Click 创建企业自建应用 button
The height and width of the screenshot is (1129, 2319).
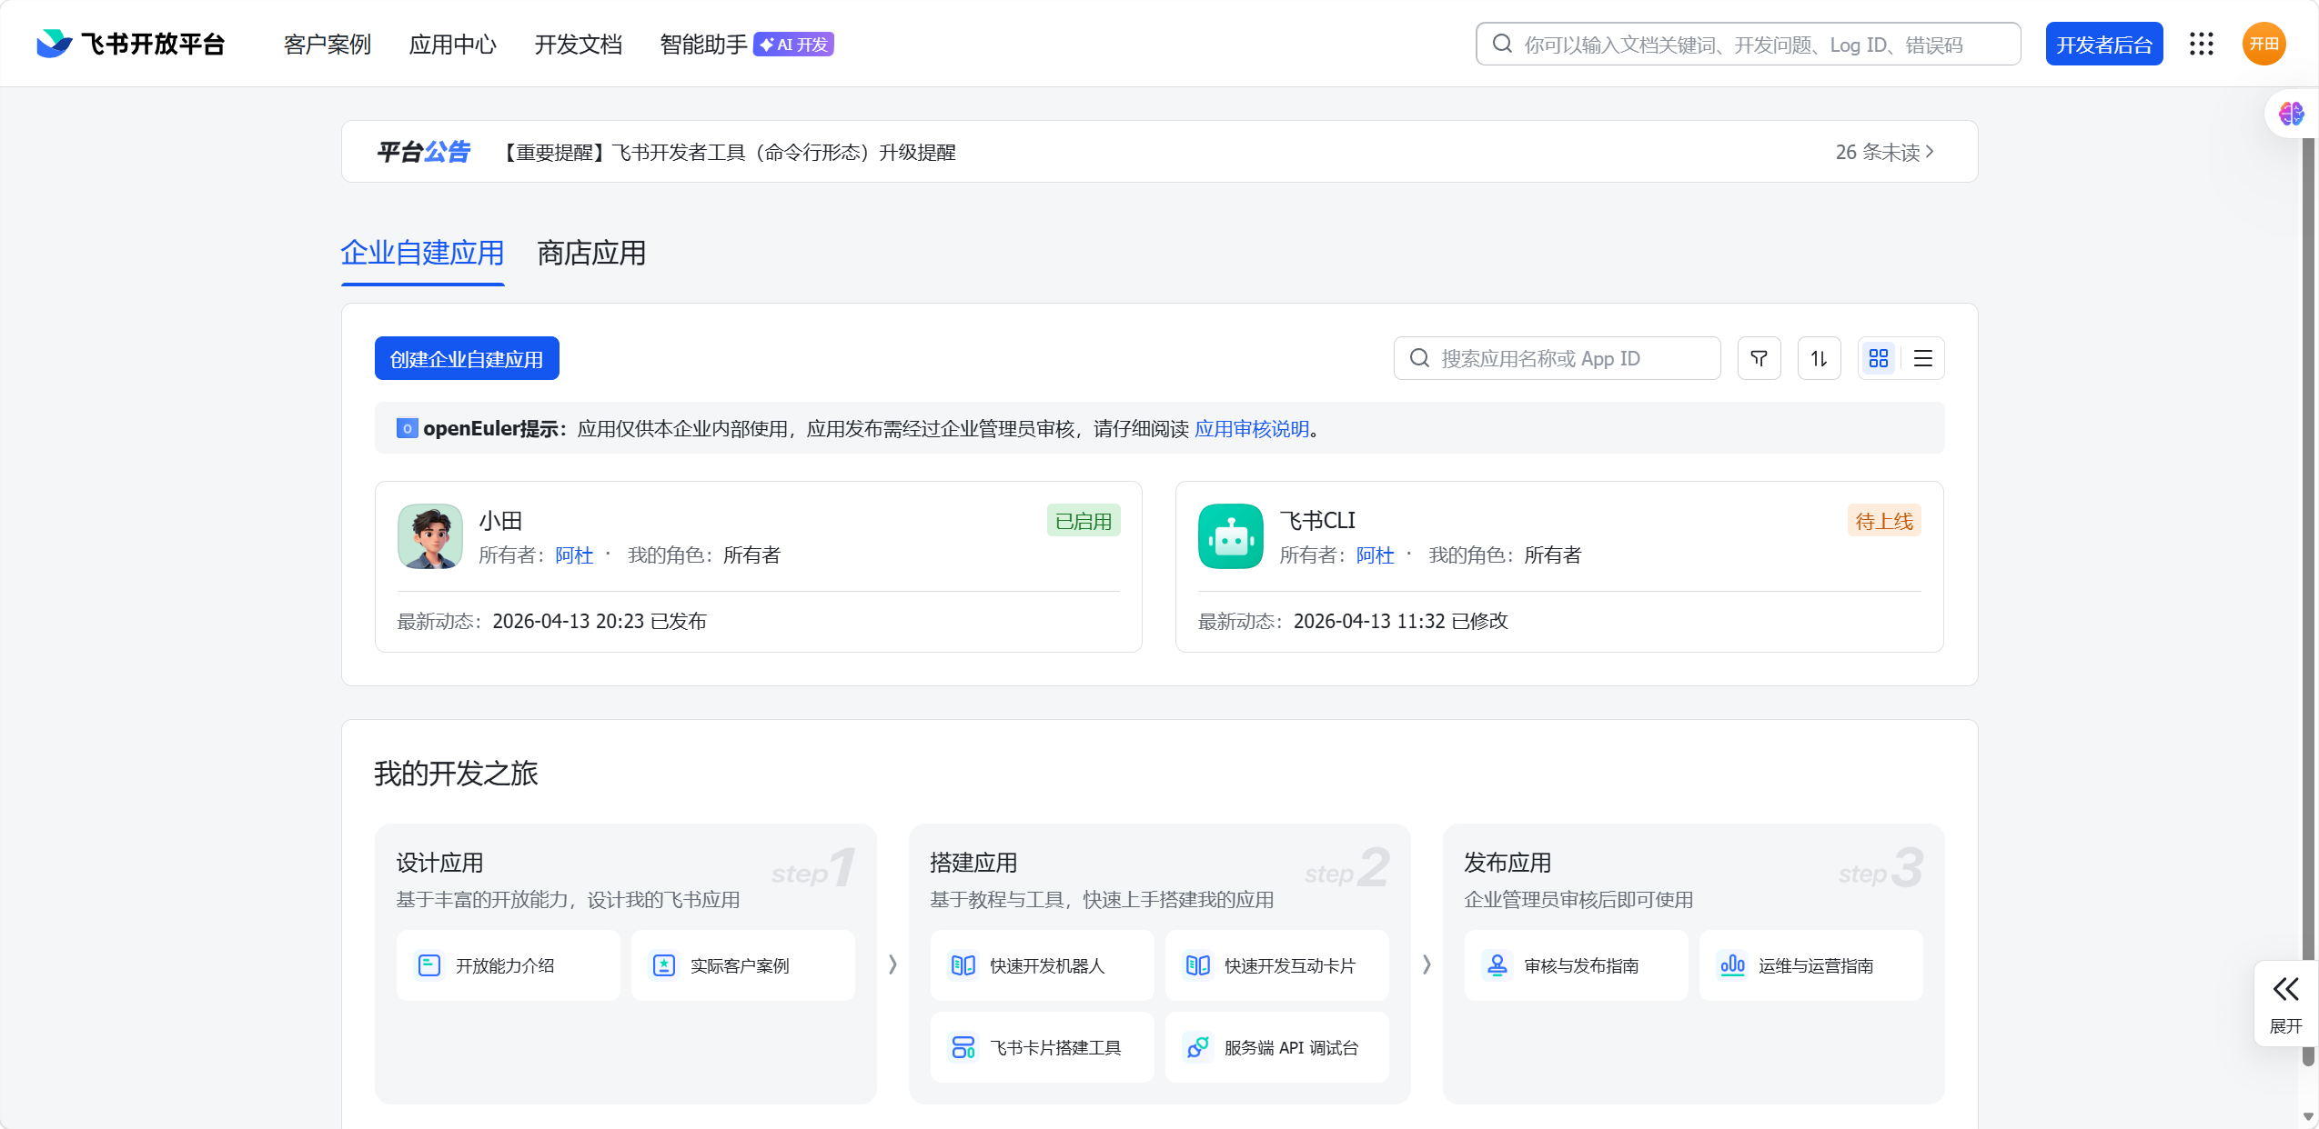[467, 358]
